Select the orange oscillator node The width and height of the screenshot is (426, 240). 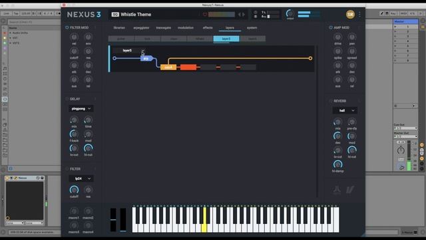[x=168, y=67]
